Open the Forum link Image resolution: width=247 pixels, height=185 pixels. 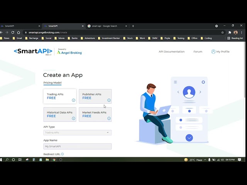[x=198, y=52]
